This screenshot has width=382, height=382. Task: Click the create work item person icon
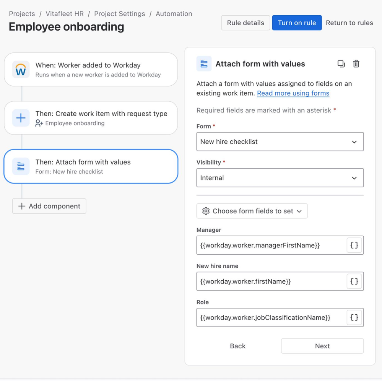[x=39, y=123]
